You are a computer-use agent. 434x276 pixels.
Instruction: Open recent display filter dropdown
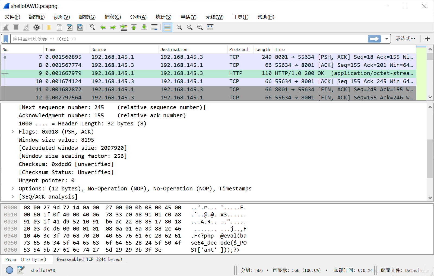click(387, 39)
